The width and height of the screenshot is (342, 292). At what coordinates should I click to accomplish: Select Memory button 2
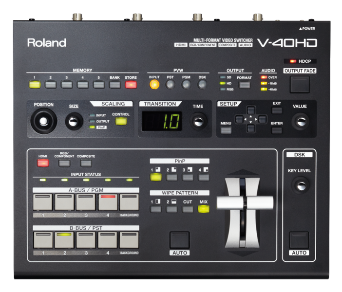point(51,84)
